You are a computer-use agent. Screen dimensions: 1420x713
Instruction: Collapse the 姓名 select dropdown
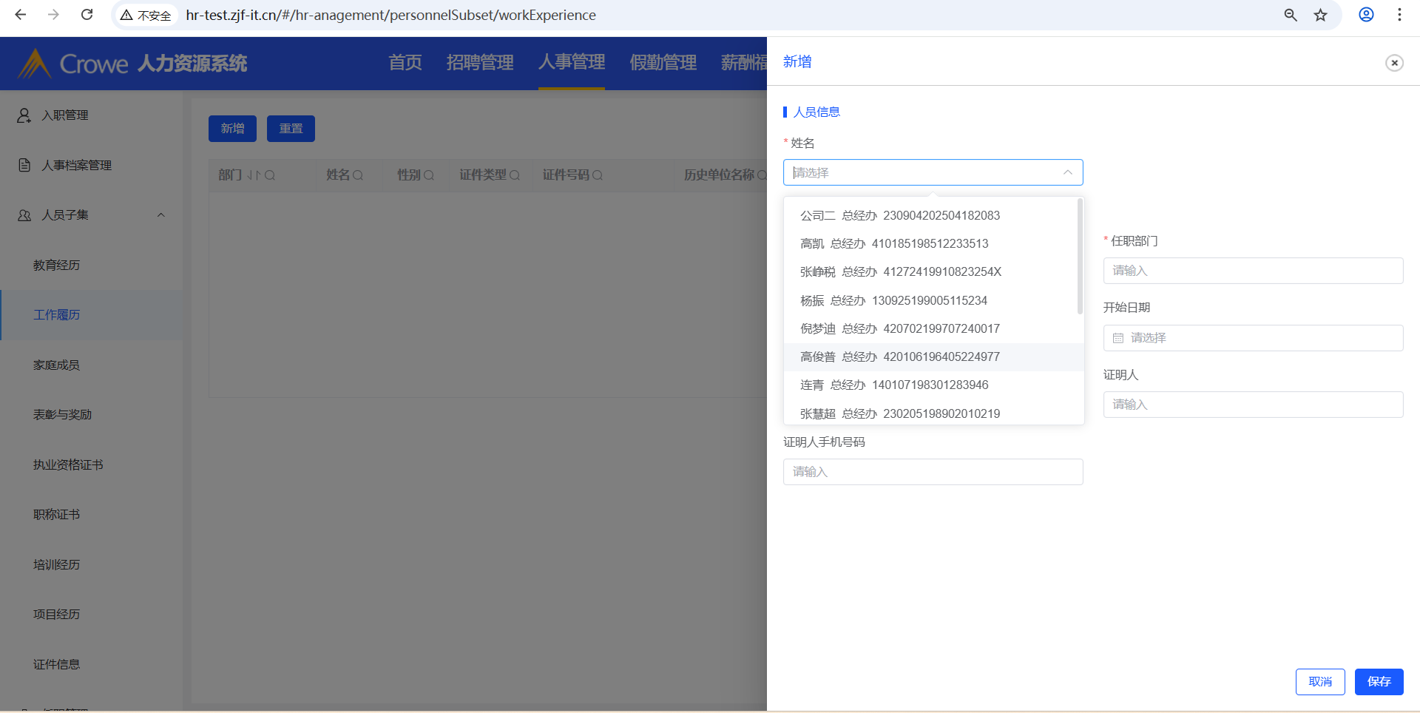point(1067,172)
